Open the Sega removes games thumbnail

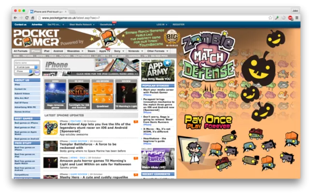(55, 94)
